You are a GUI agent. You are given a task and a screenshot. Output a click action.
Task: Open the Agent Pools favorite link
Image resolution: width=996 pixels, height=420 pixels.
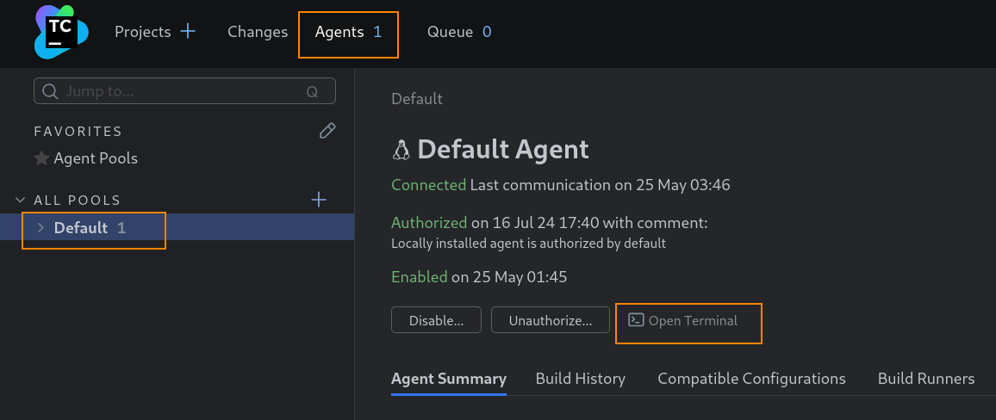pos(96,158)
